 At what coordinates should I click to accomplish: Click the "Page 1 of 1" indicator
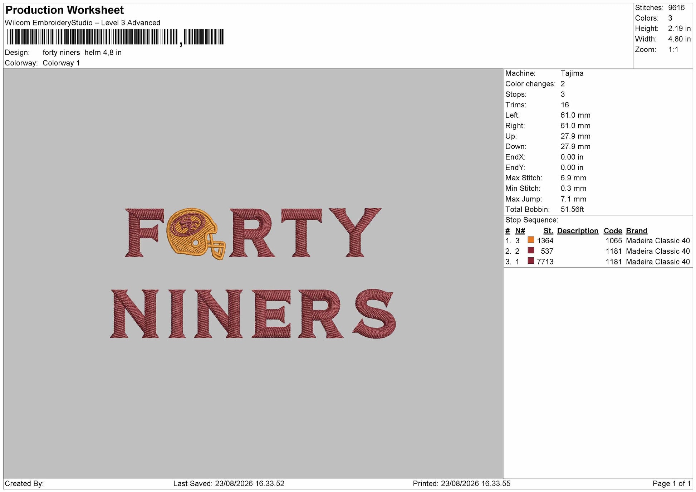[x=672, y=484]
